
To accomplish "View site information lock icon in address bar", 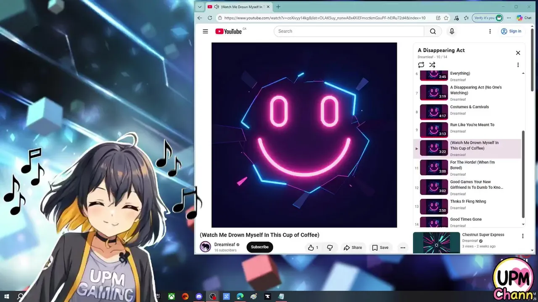I will point(220,18).
